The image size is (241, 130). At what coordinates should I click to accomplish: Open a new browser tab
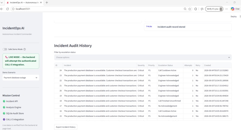[47, 2]
